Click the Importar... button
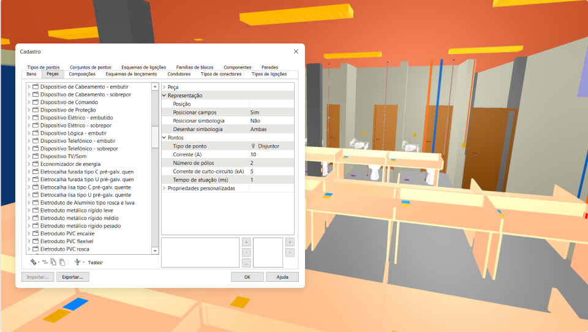Viewport: 588px width, 332px height. (x=38, y=277)
